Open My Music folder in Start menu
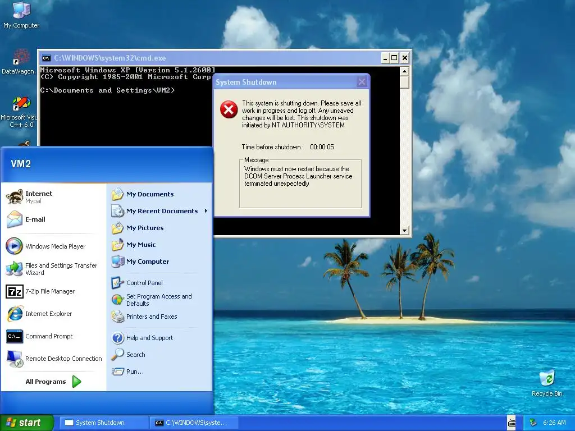575x431 pixels. coord(159,245)
